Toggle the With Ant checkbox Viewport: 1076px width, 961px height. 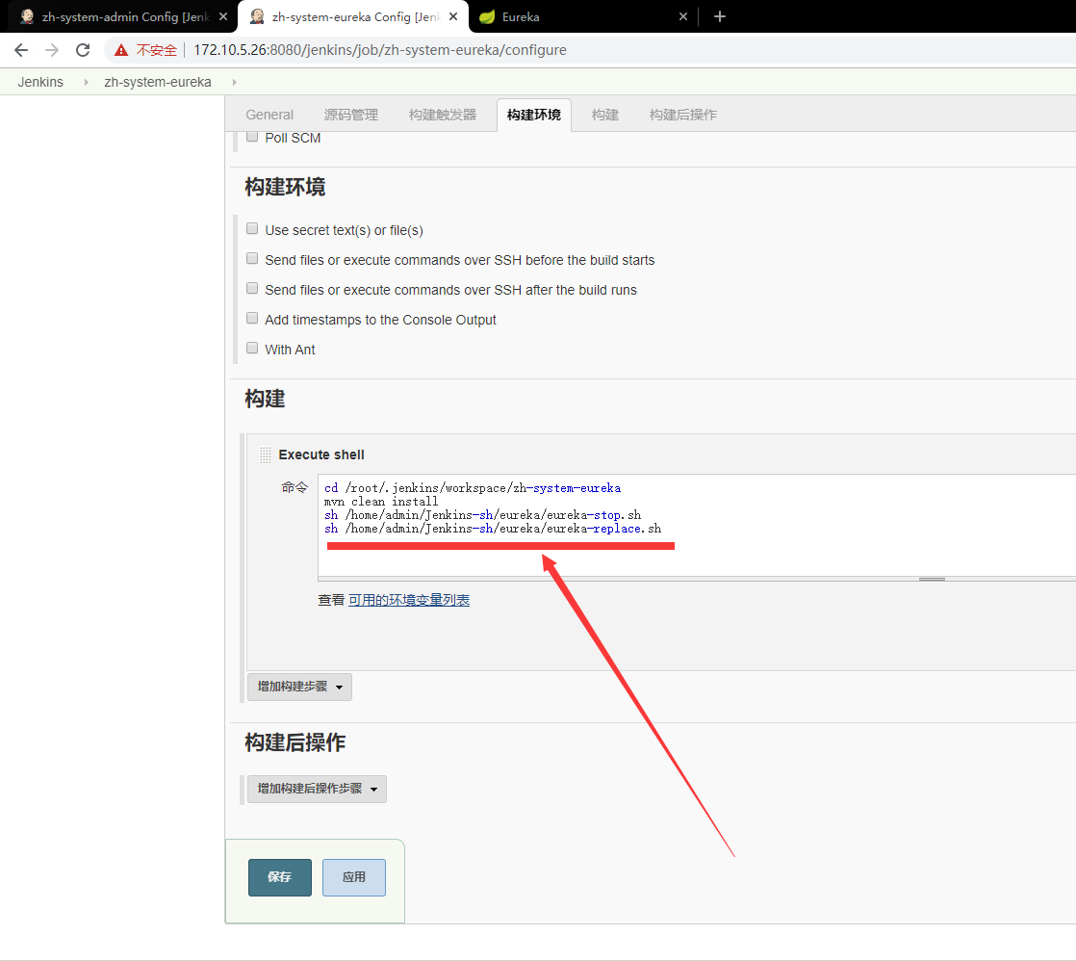[x=252, y=348]
